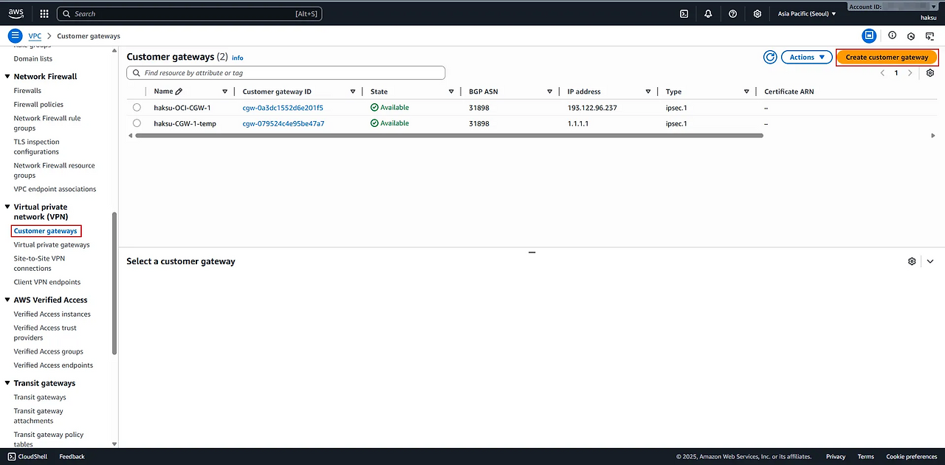Toggle the side navigation hamburger menu

pyautogui.click(x=15, y=35)
